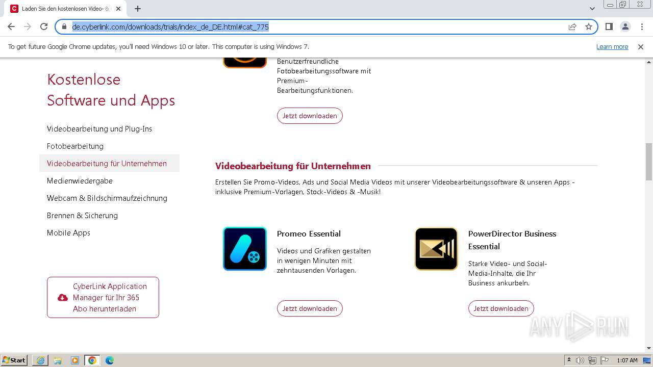Open the Chrome profile avatar
The height and width of the screenshot is (367, 653).
pyautogui.click(x=625, y=27)
